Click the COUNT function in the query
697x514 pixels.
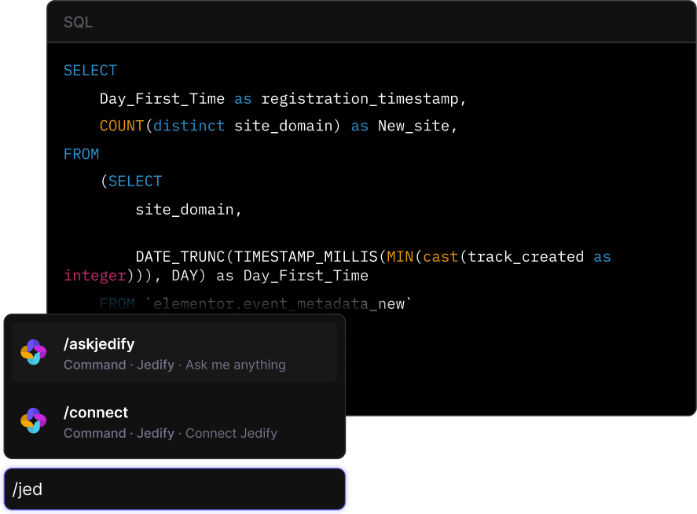(122, 127)
